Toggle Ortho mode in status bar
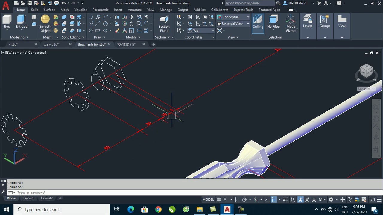The width and height of the screenshot is (383, 215). (x=237, y=199)
